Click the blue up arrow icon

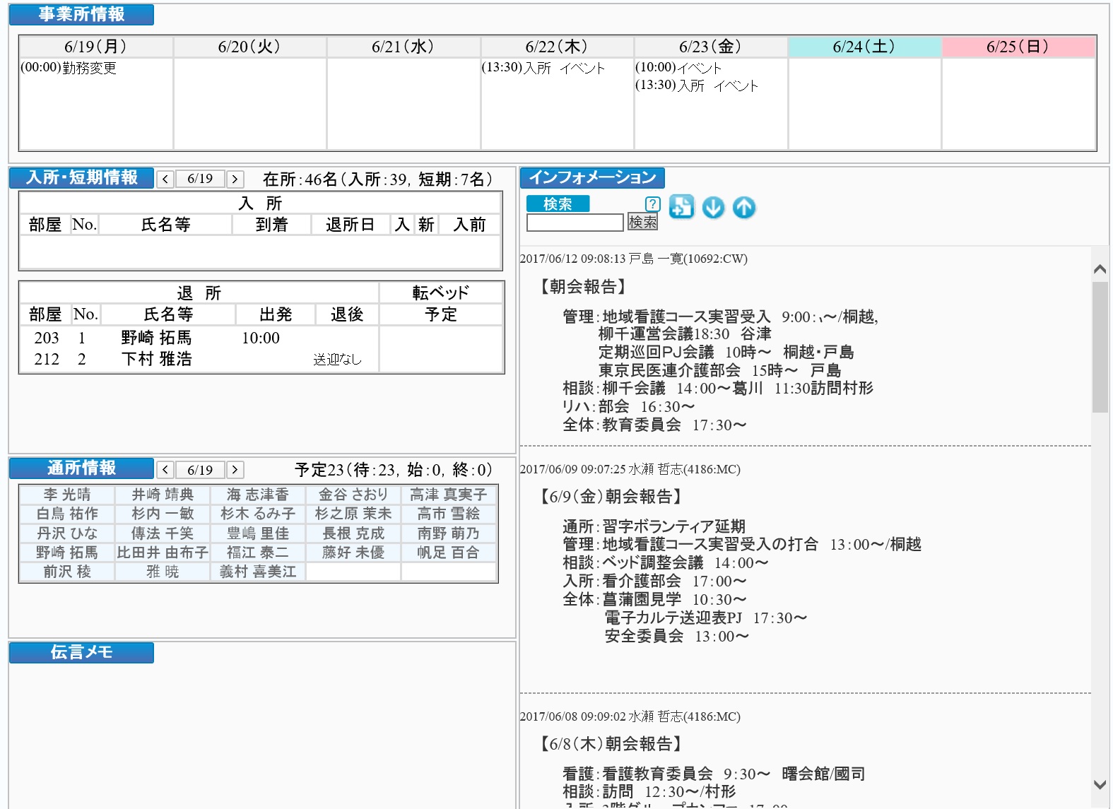pos(743,208)
